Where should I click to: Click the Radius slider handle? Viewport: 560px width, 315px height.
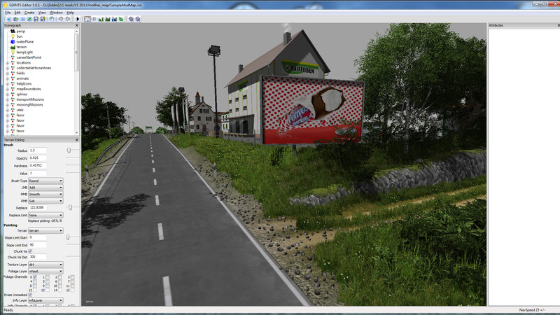[x=69, y=150]
